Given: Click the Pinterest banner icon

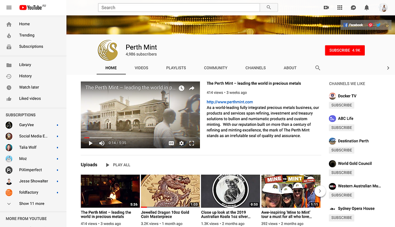Looking at the screenshot, I should point(370,25).
